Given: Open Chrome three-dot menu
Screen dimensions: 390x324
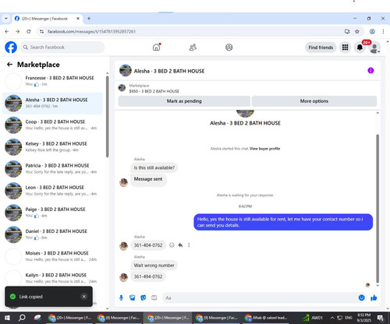Looking at the screenshot, I should (x=383, y=31).
